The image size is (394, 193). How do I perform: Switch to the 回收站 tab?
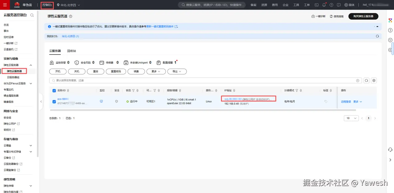click(71, 51)
